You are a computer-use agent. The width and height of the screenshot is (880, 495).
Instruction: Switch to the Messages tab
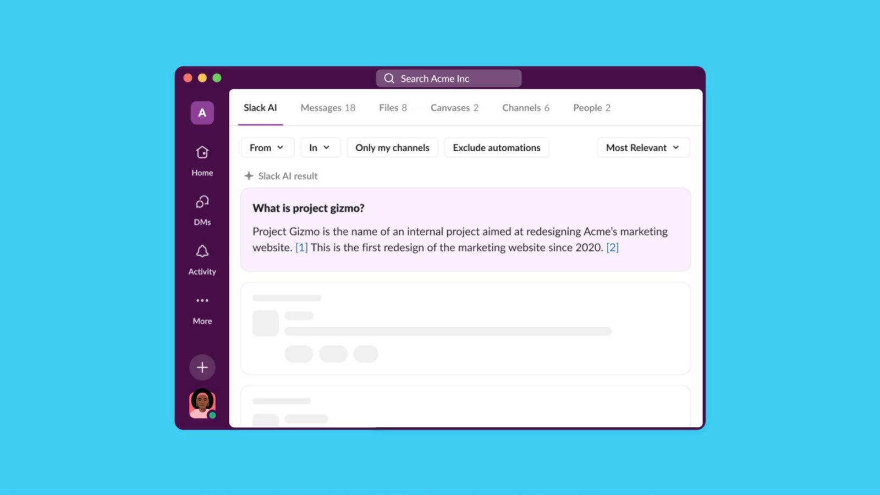328,108
